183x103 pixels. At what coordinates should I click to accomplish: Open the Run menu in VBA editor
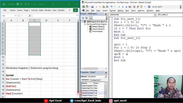127,11
